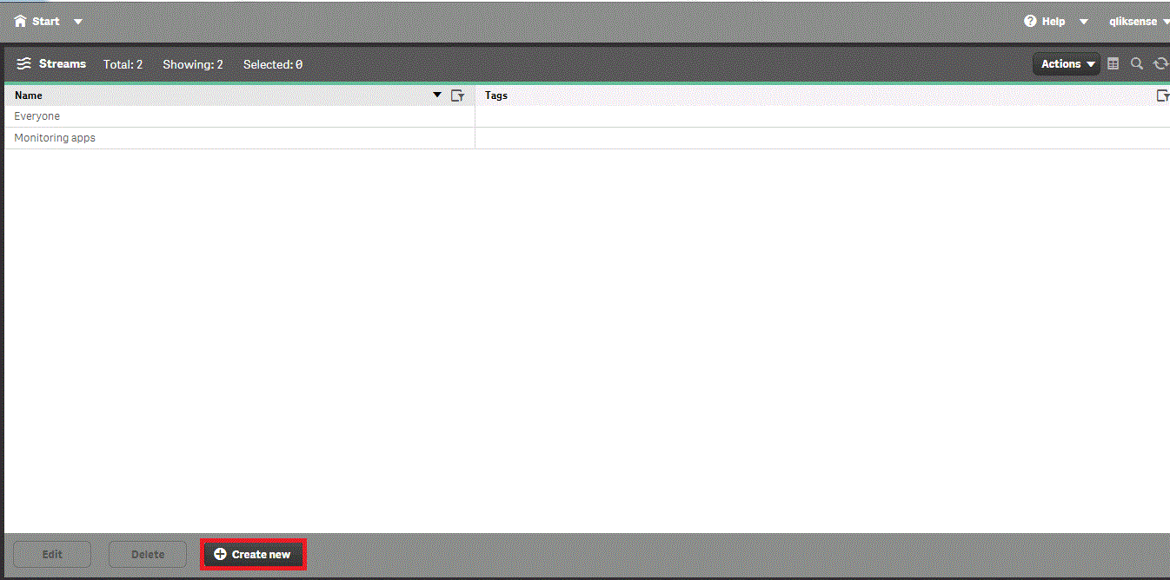1170x580 pixels.
Task: Expand the Start dropdown arrow
Action: pyautogui.click(x=78, y=22)
